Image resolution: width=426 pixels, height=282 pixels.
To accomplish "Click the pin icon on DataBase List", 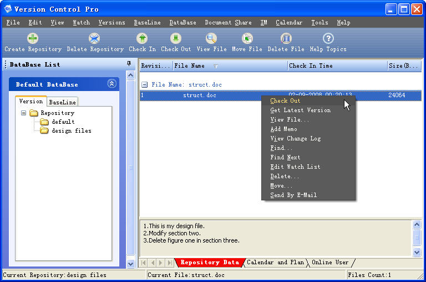I will [x=129, y=64].
